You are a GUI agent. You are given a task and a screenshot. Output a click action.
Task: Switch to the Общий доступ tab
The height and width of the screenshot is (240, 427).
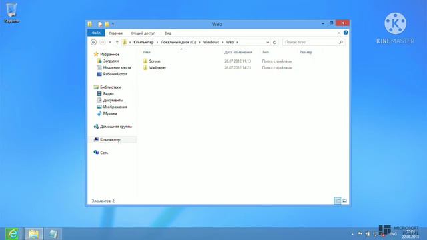143,33
